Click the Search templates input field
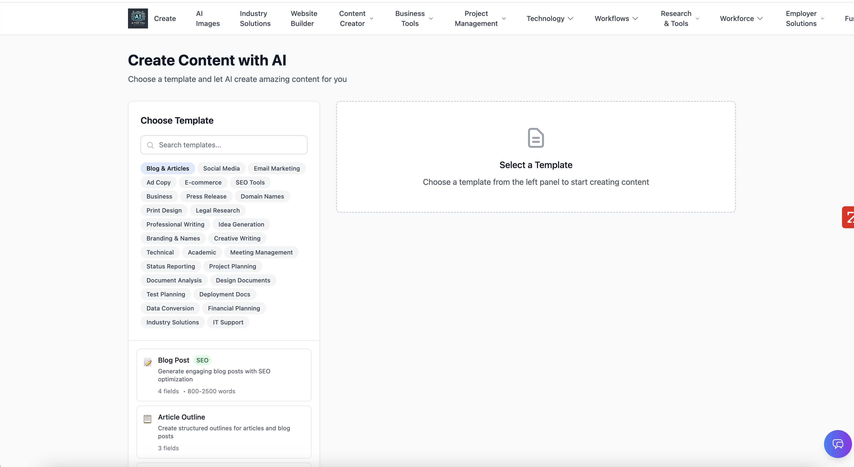 tap(229, 145)
